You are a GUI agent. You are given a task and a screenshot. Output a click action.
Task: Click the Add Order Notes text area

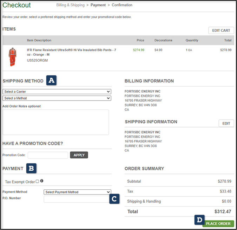click(55, 122)
